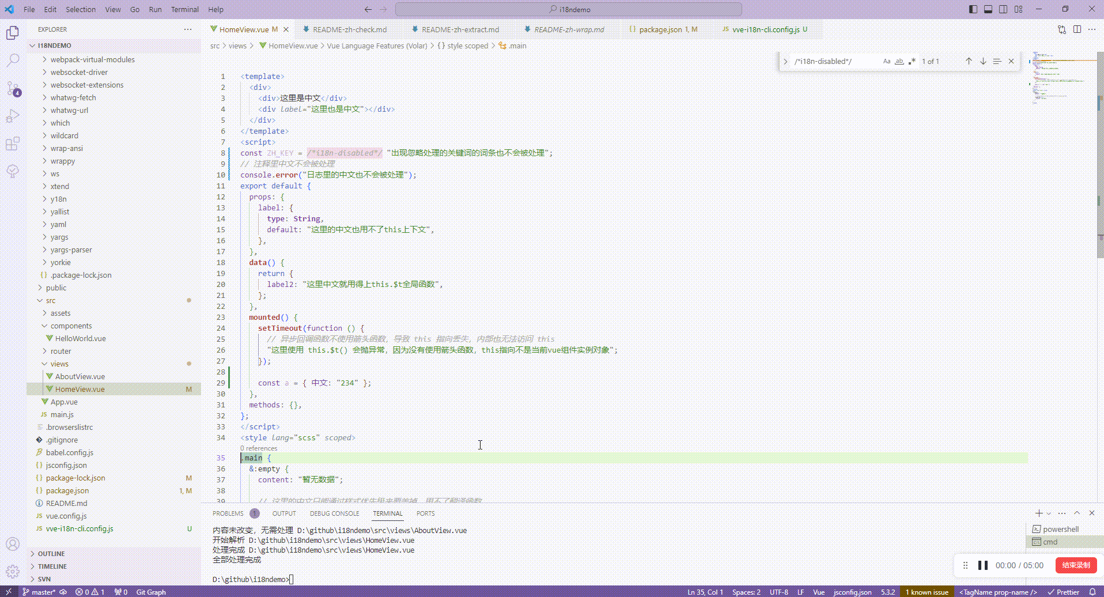The height and width of the screenshot is (597, 1104).
Task: Click the master branch status item
Action: (39, 592)
